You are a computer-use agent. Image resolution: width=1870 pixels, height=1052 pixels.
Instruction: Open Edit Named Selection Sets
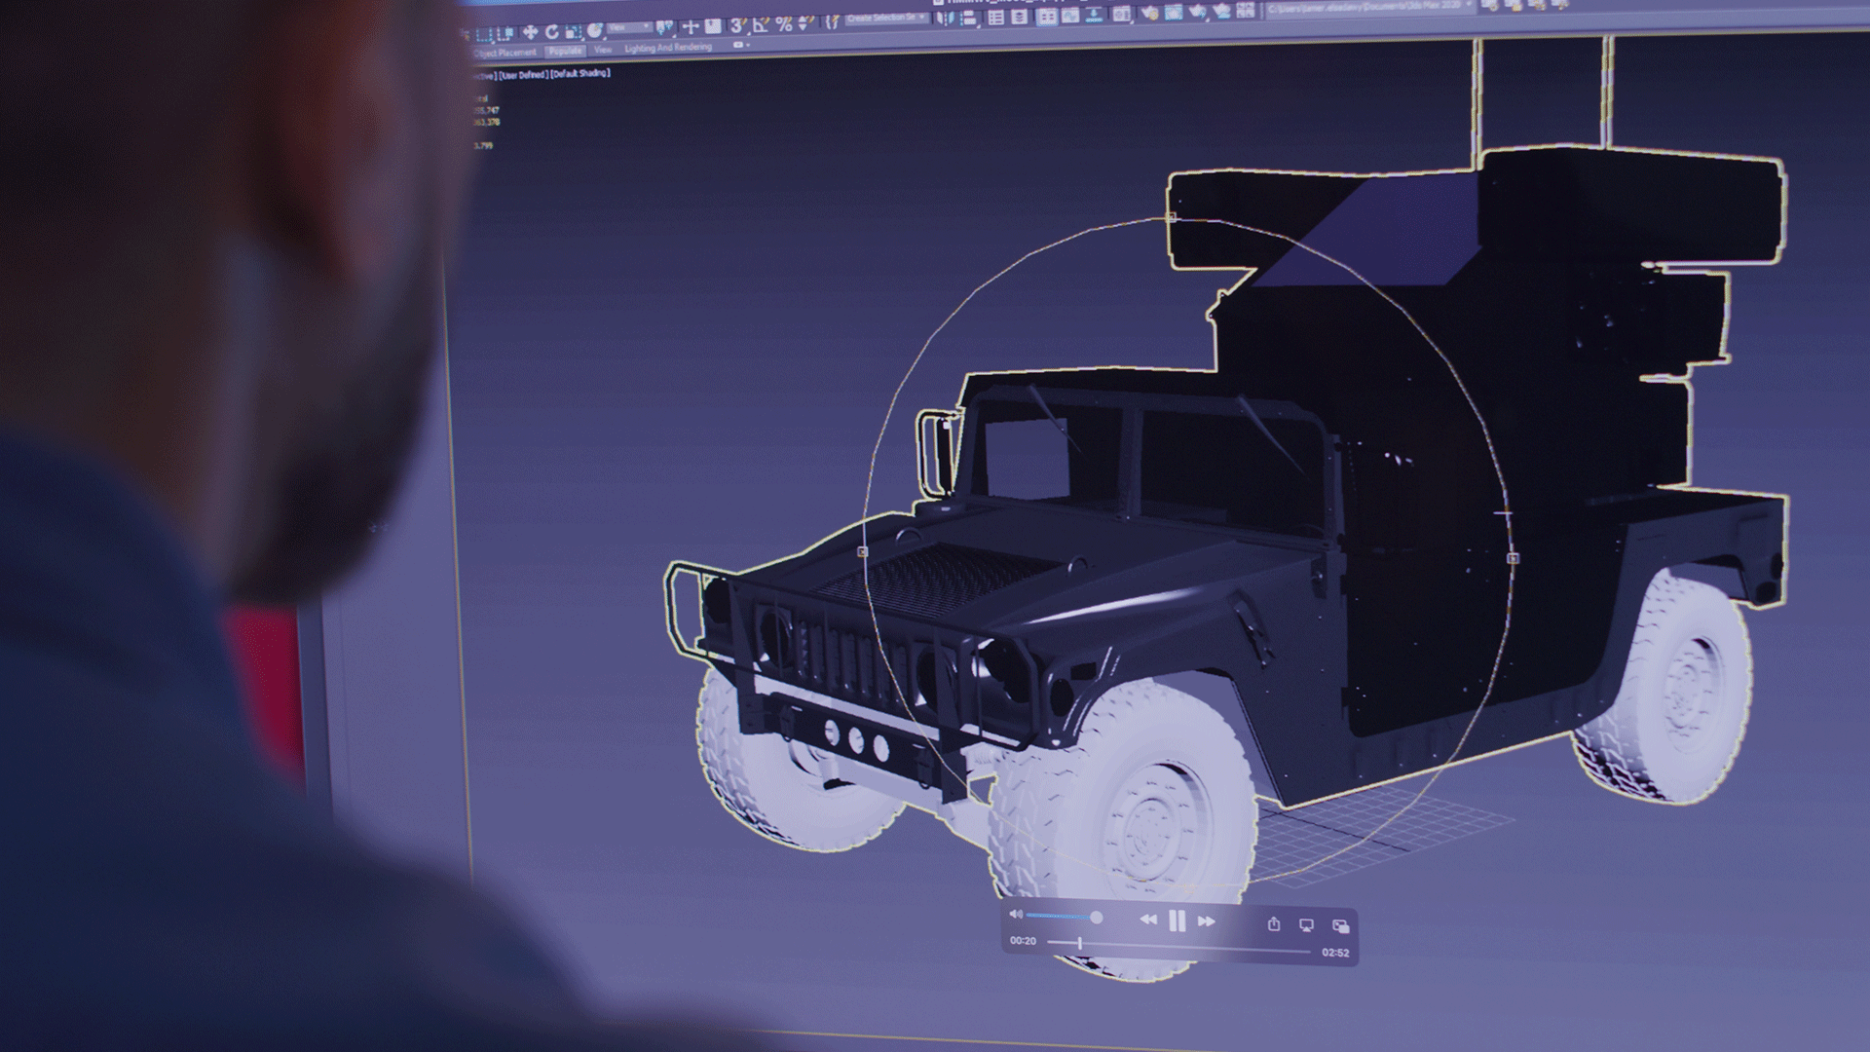pyautogui.click(x=833, y=21)
